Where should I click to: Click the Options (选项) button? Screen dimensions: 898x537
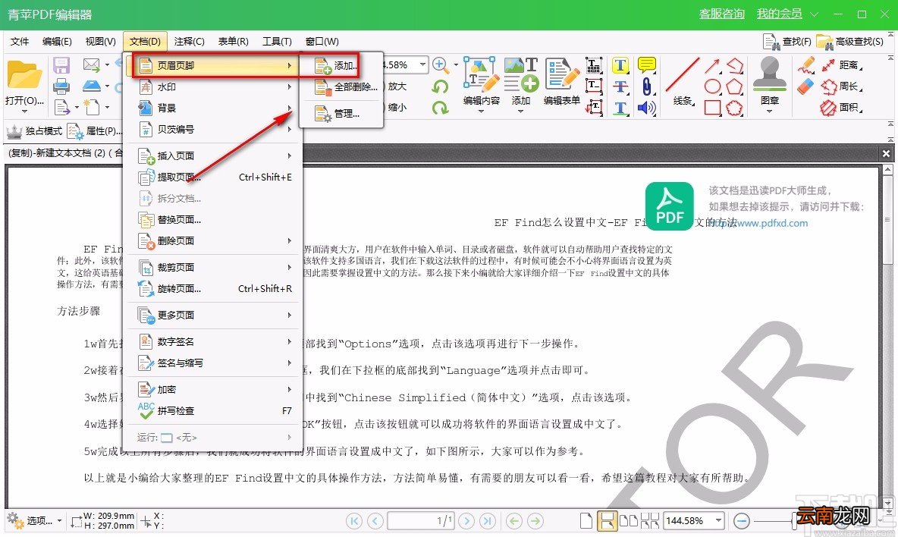point(34,520)
